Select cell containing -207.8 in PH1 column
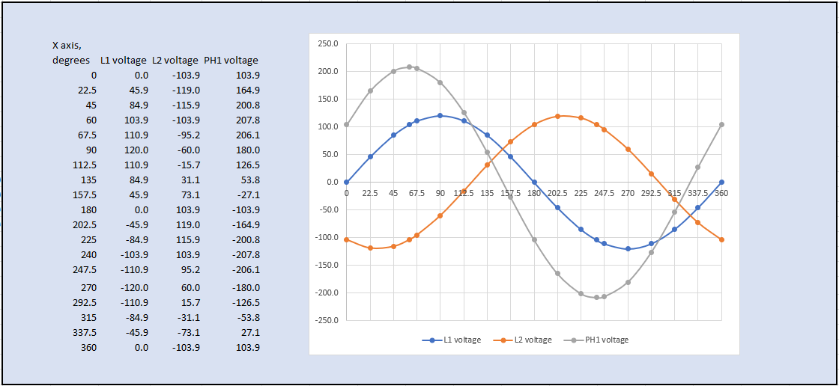The width and height of the screenshot is (839, 386). 245,255
